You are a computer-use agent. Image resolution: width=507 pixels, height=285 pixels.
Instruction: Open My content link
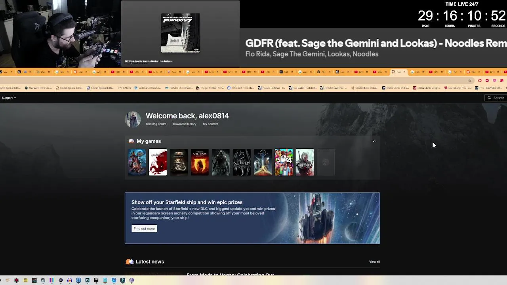tap(210, 124)
